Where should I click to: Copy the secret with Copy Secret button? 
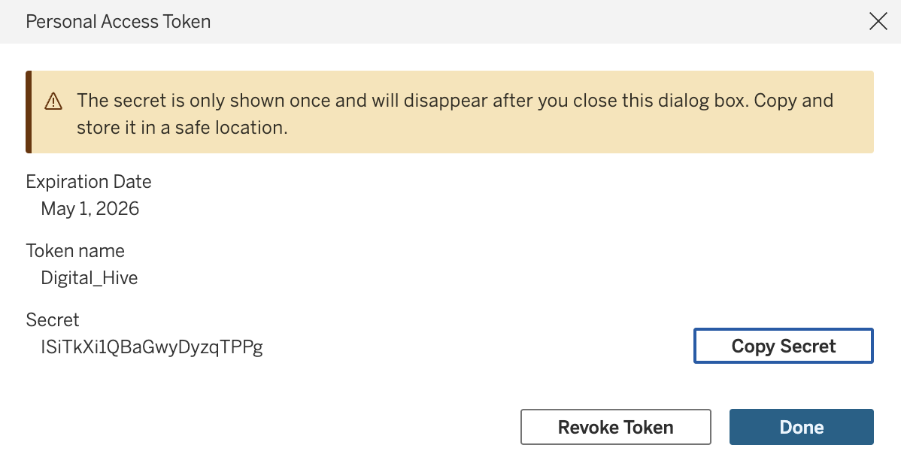(x=783, y=346)
